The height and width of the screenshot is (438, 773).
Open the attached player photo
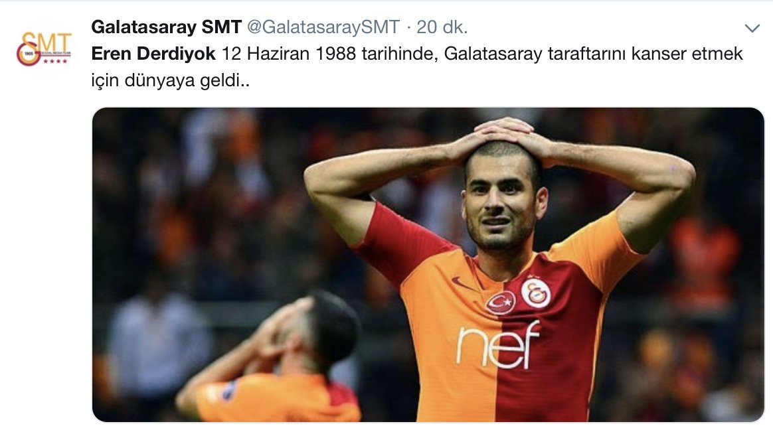click(428, 265)
